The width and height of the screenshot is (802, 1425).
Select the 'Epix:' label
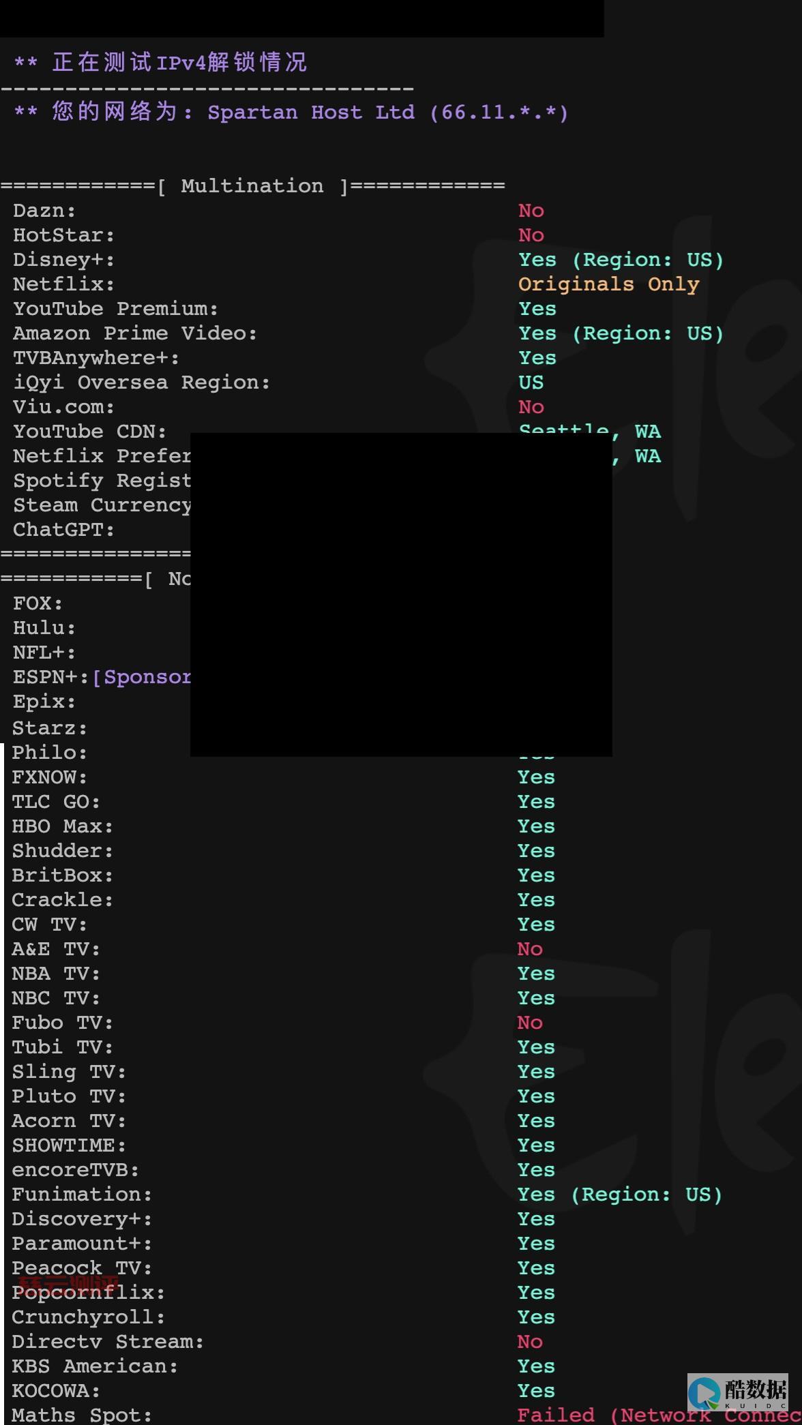[x=44, y=702]
